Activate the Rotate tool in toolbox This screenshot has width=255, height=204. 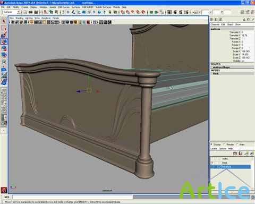pyautogui.click(x=4, y=48)
